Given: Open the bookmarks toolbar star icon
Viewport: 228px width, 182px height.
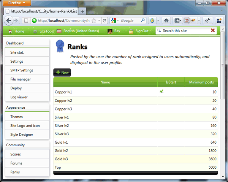Looking at the screenshot, I should click(177, 21).
